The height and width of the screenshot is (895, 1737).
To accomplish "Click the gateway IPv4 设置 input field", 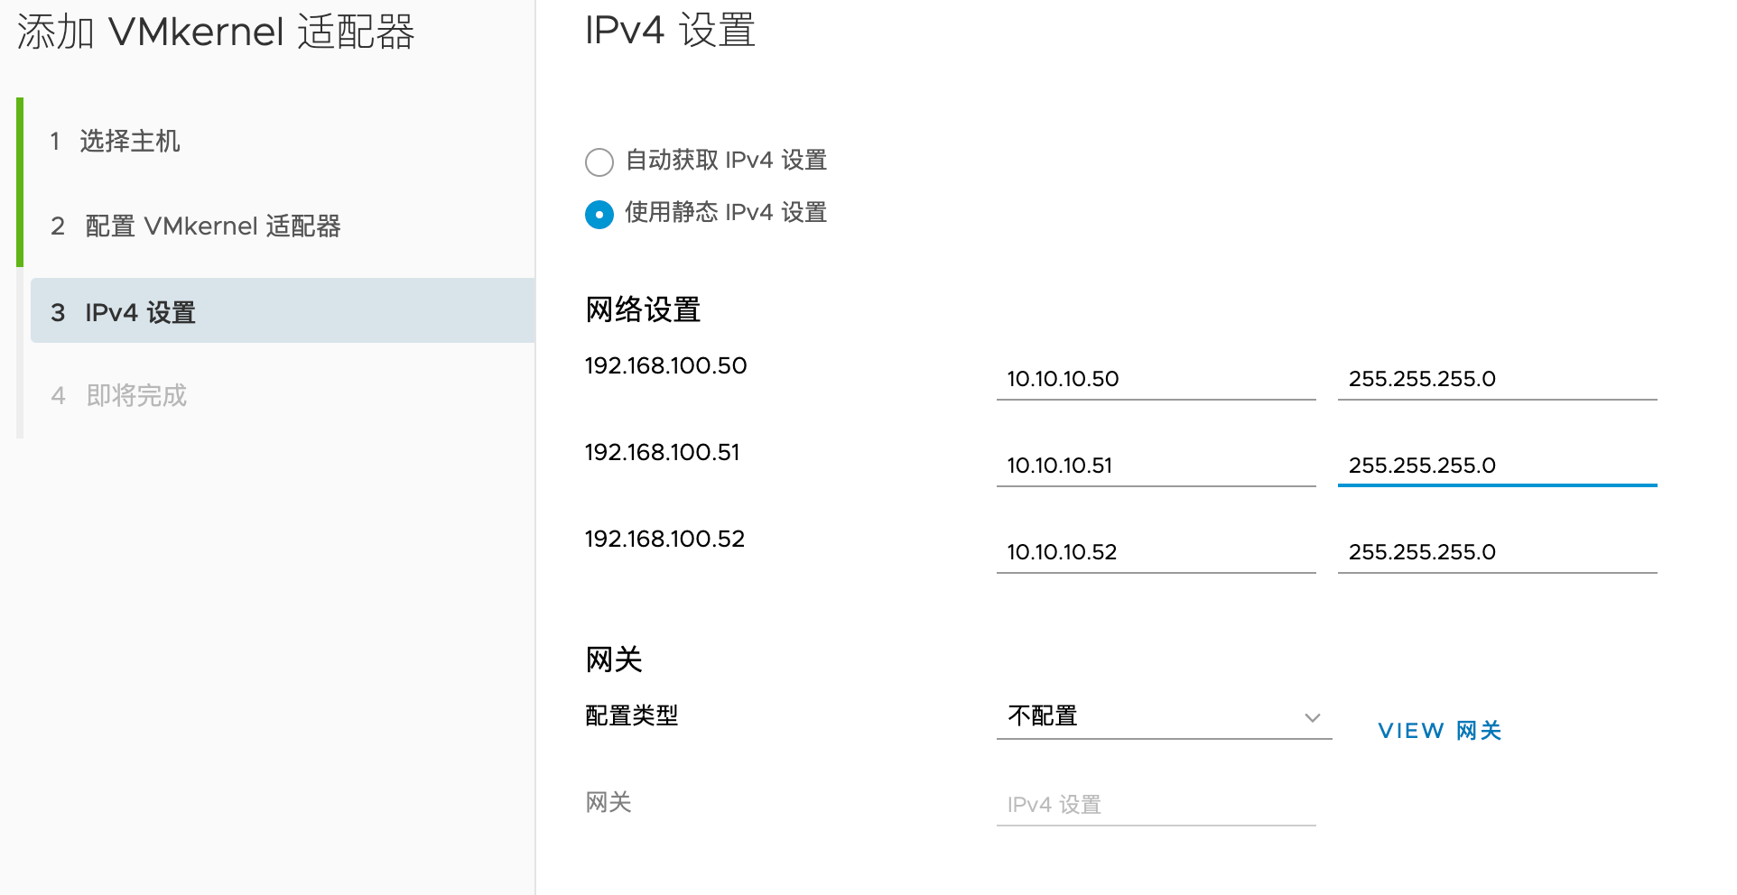I will point(1156,805).
